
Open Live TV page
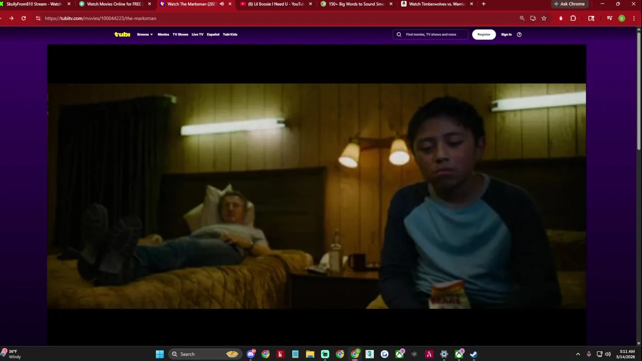(x=198, y=35)
